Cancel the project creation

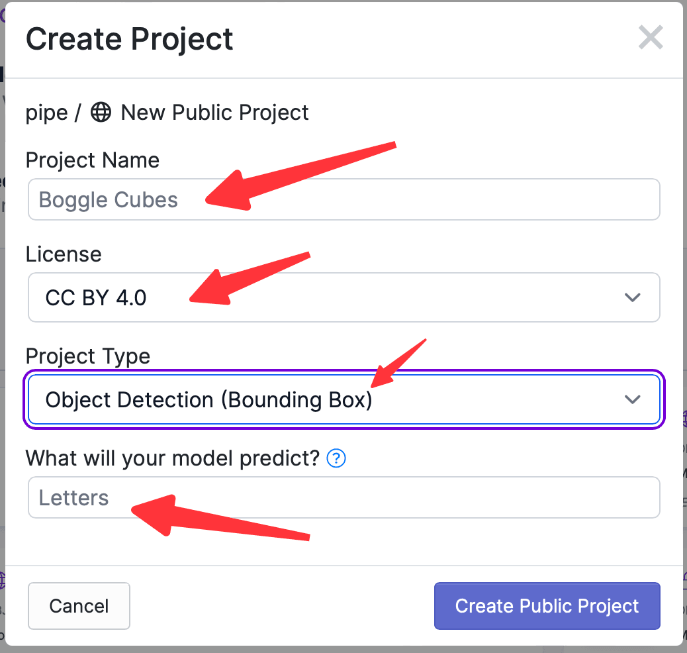tap(79, 606)
